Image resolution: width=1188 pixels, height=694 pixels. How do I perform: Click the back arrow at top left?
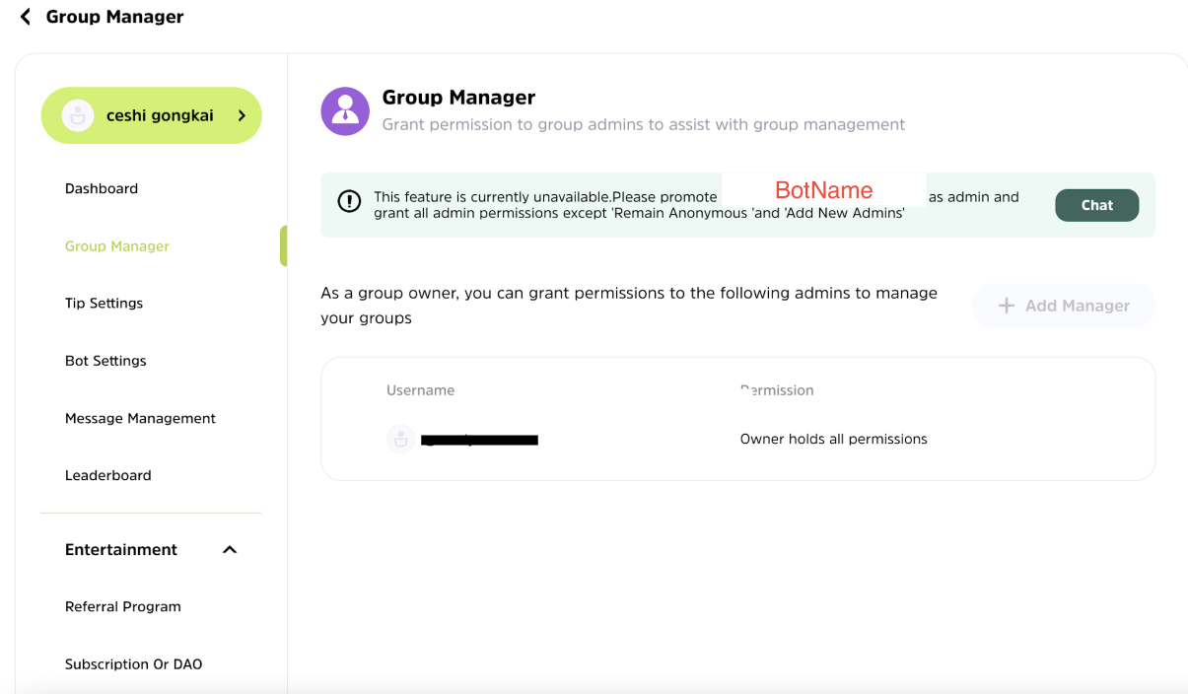point(26,17)
